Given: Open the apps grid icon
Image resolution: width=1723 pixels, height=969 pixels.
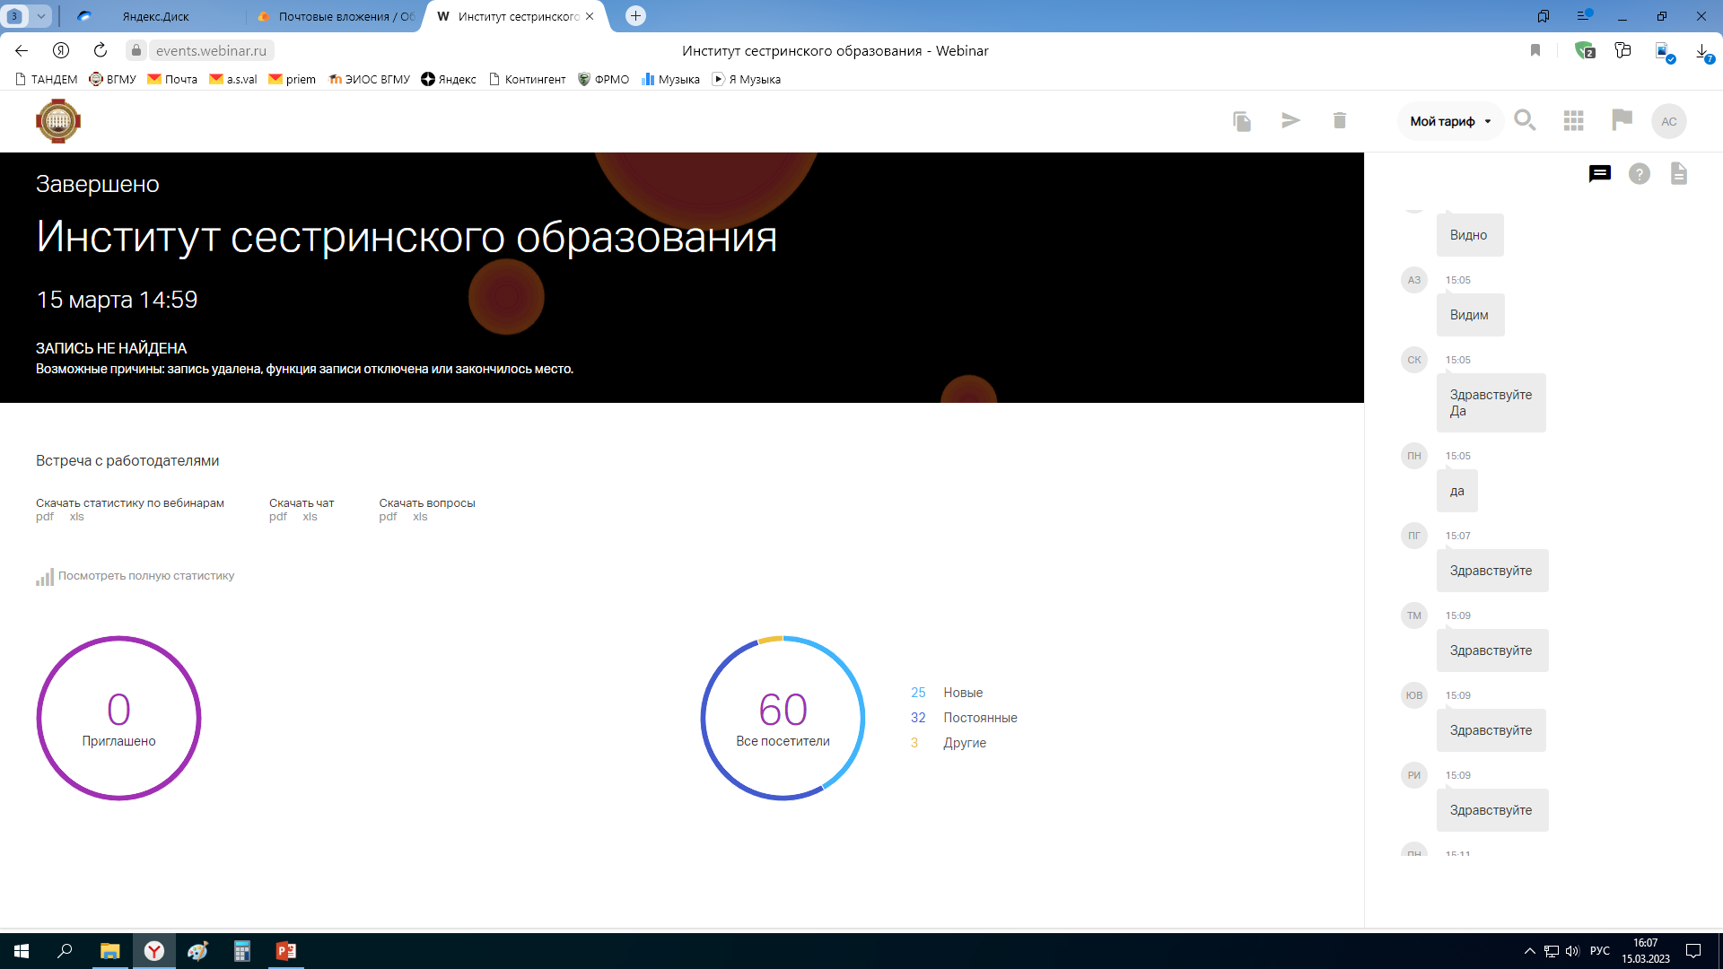Looking at the screenshot, I should tap(1573, 120).
